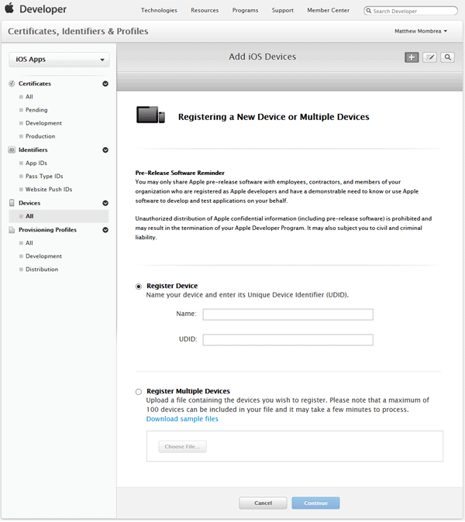The width and height of the screenshot is (465, 522).
Task: Select Pass Type IDs
Action: [x=44, y=176]
